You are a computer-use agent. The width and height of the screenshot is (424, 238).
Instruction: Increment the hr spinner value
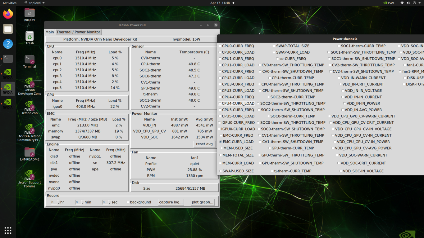(58, 201)
